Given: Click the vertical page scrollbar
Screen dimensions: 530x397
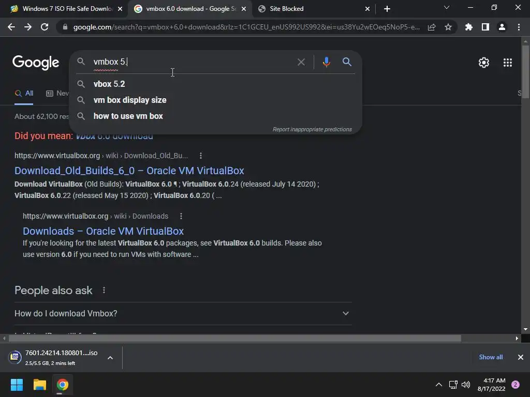Looking at the screenshot, I should point(525,71).
